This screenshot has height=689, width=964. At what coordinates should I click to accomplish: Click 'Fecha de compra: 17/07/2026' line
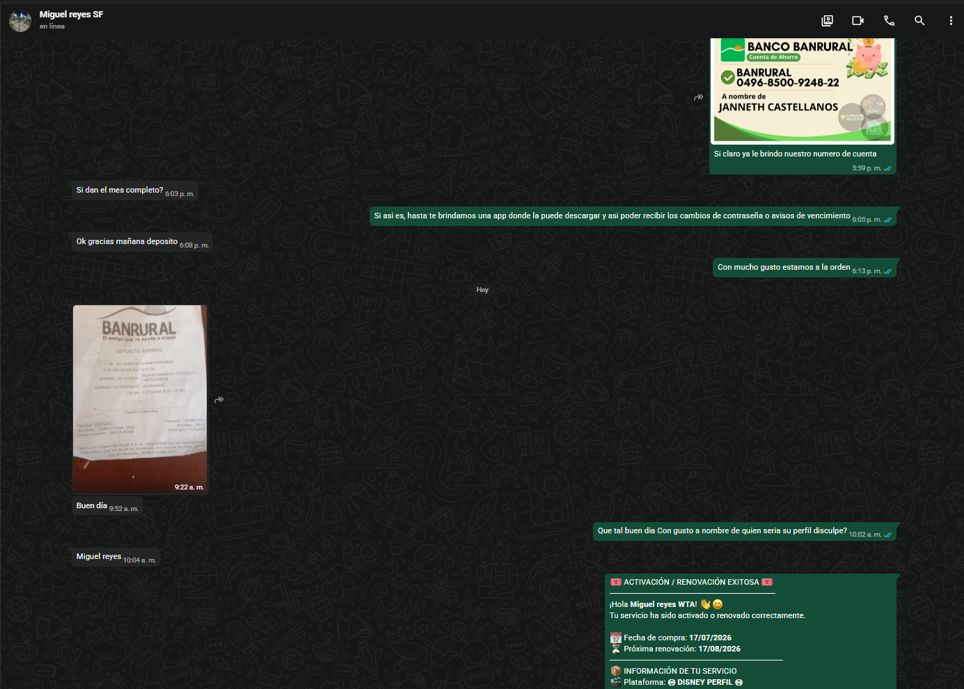coord(671,638)
